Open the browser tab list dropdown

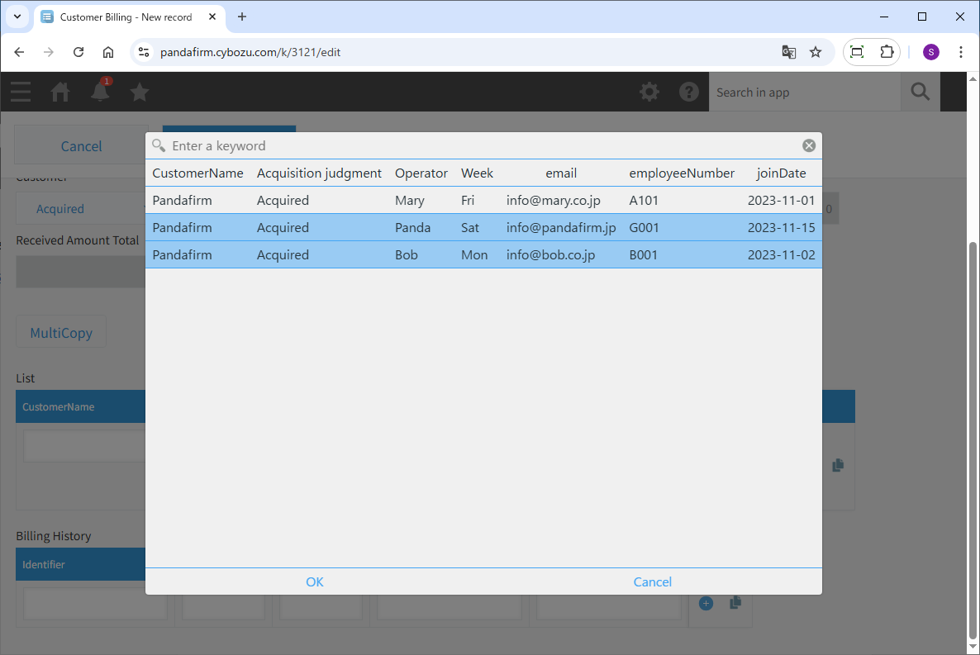(x=17, y=17)
